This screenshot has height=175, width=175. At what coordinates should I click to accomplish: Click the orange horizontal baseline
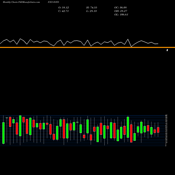pos(87,47)
